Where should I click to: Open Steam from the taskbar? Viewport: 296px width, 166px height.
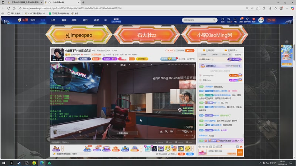pos(19,163)
